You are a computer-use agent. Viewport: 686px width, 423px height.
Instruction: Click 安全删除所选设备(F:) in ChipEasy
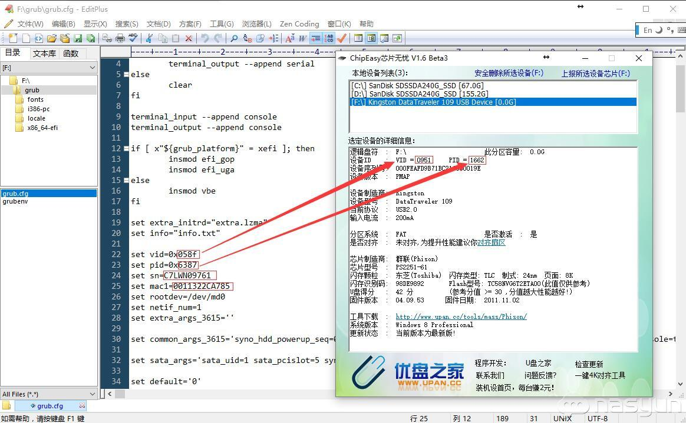pyautogui.click(x=509, y=74)
